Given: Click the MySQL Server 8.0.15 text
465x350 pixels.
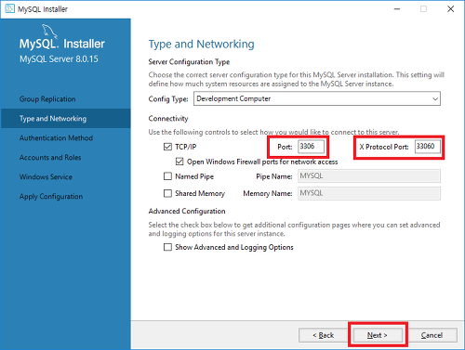Looking at the screenshot, I should click(x=59, y=59).
